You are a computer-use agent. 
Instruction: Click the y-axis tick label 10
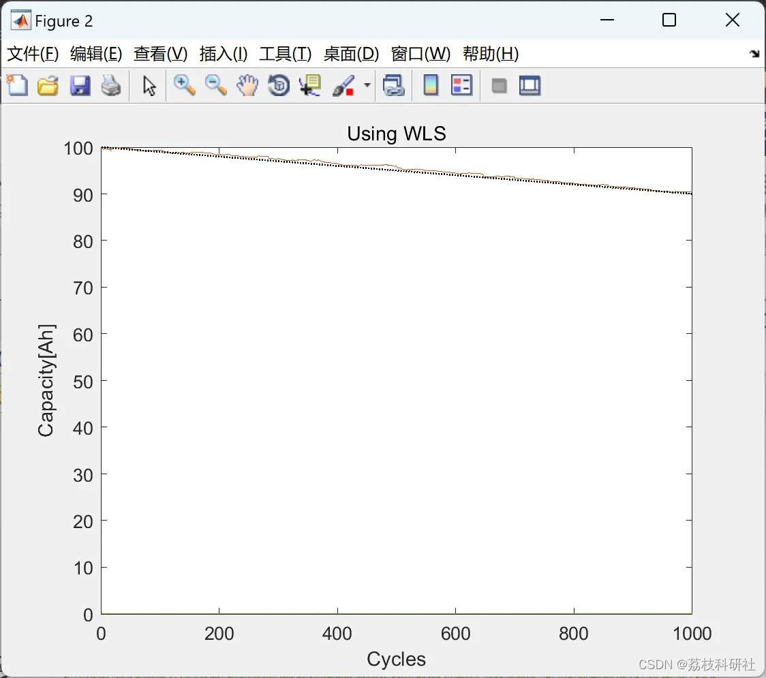click(x=83, y=568)
